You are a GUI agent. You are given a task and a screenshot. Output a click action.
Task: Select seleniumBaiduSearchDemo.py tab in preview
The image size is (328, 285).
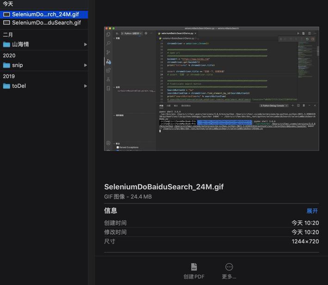click(177, 33)
